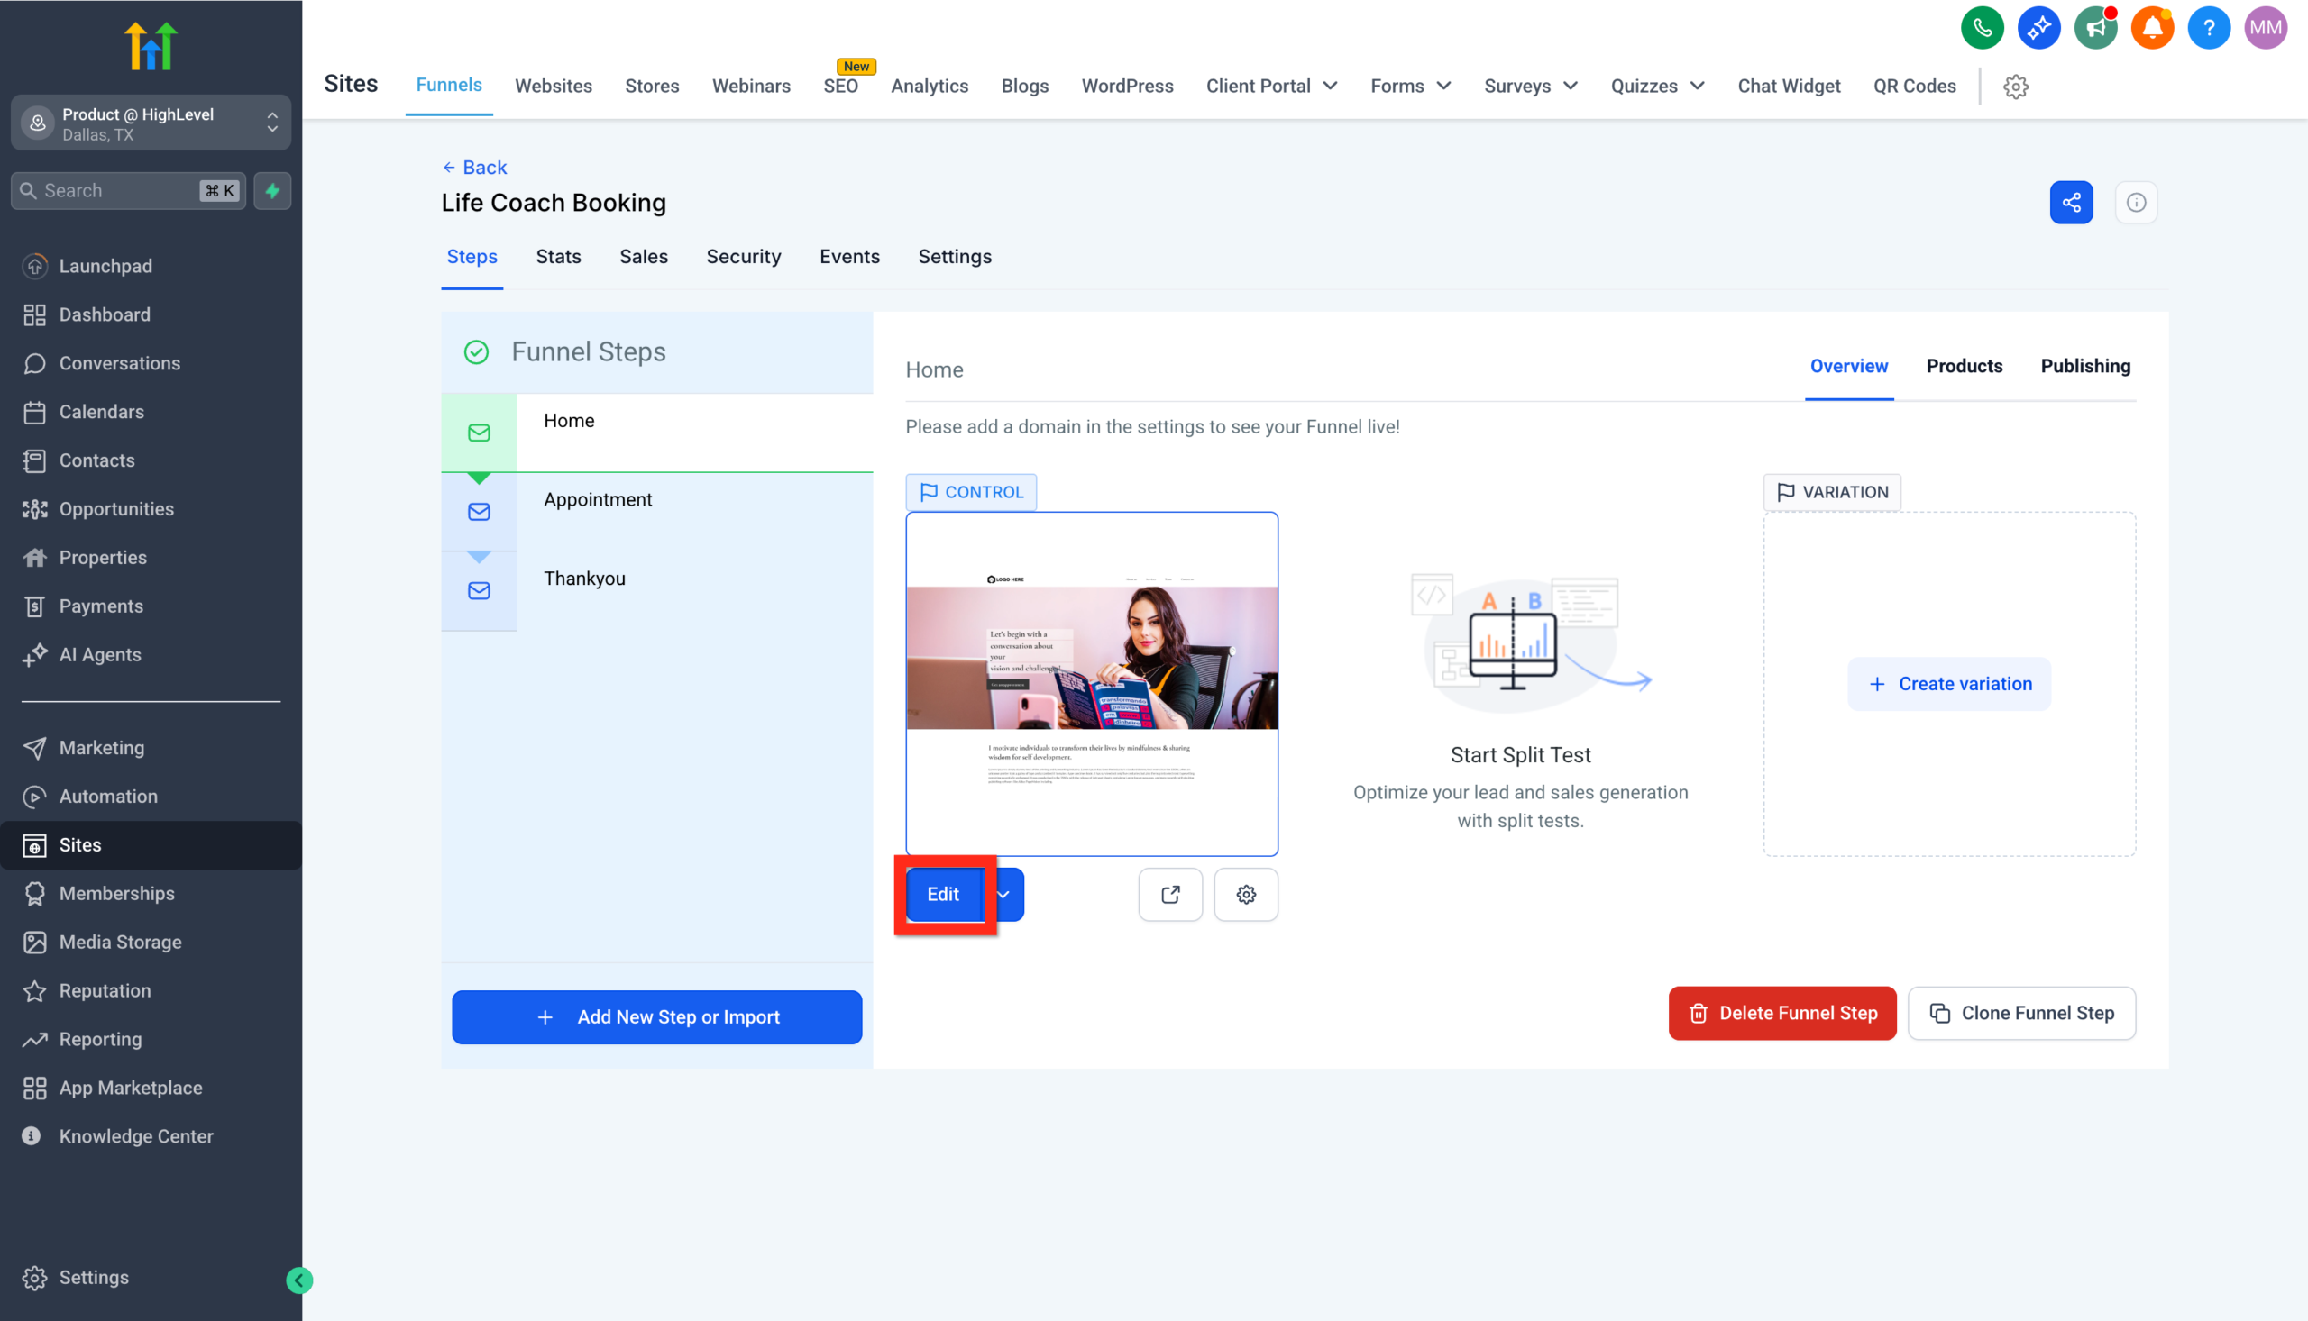Screen dimensions: 2308x1321
Task: Open announcements megaphone icon
Action: click(x=2095, y=27)
